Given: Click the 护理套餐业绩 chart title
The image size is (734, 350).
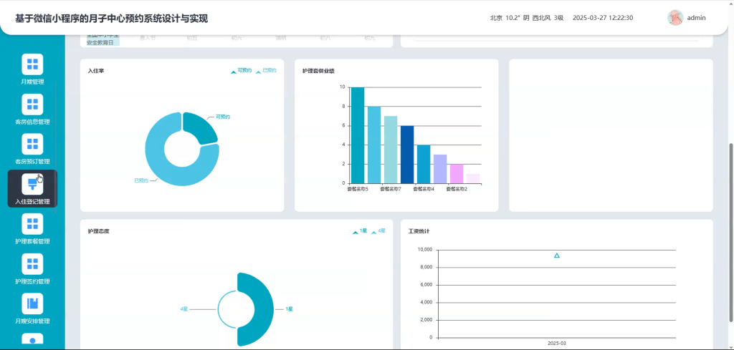Looking at the screenshot, I should coord(318,71).
